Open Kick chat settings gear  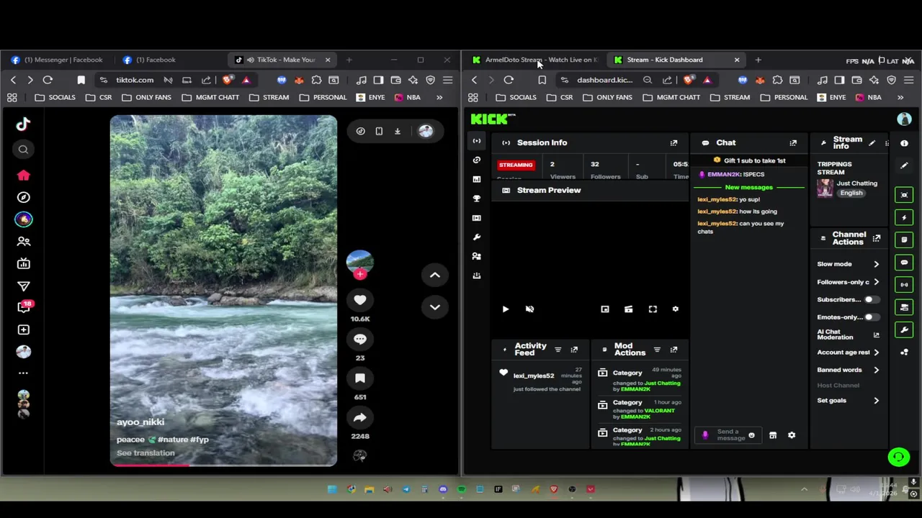pos(792,435)
